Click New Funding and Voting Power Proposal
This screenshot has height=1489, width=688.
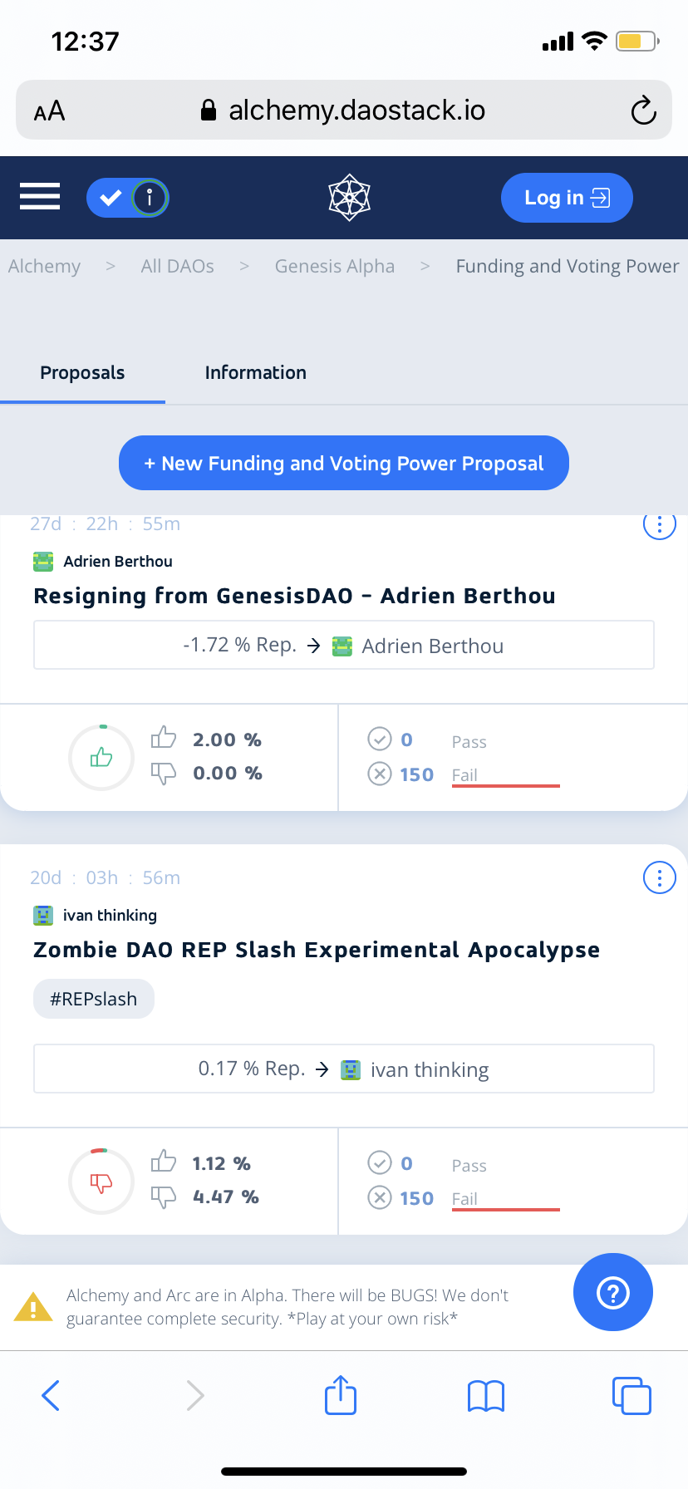click(343, 463)
